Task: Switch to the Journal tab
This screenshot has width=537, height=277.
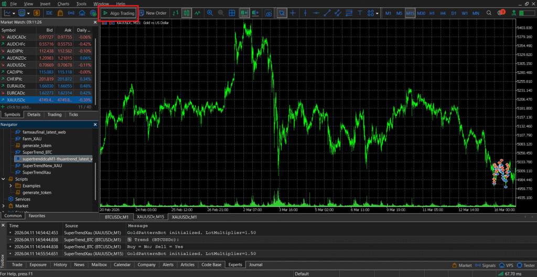Action: (255, 264)
